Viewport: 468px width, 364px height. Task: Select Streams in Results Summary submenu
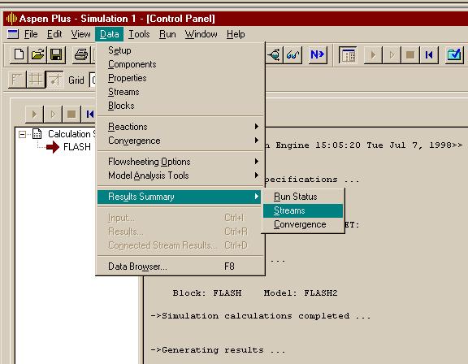pos(303,210)
